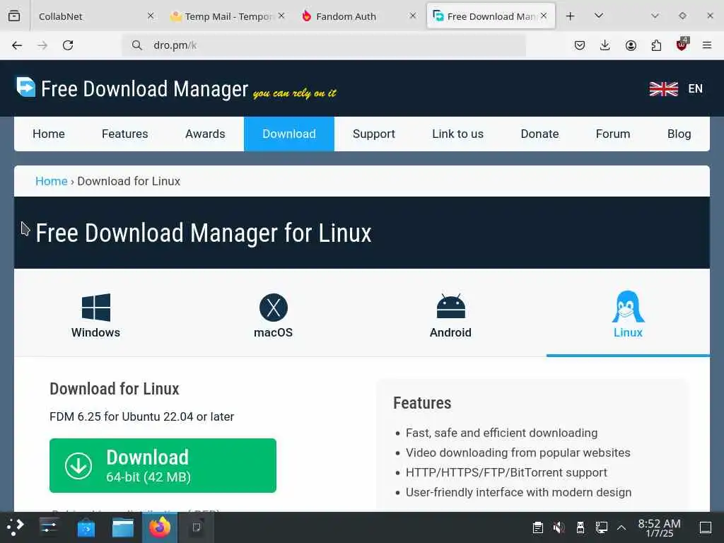Expand the list all tabs arrow
This screenshot has width=724, height=543.
pyautogui.click(x=599, y=16)
